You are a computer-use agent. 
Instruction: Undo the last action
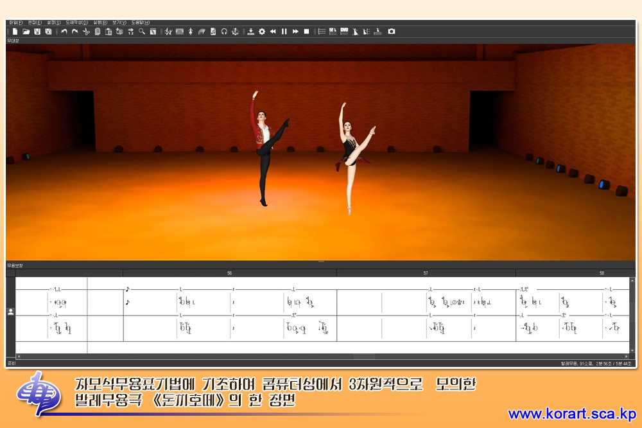[64, 31]
